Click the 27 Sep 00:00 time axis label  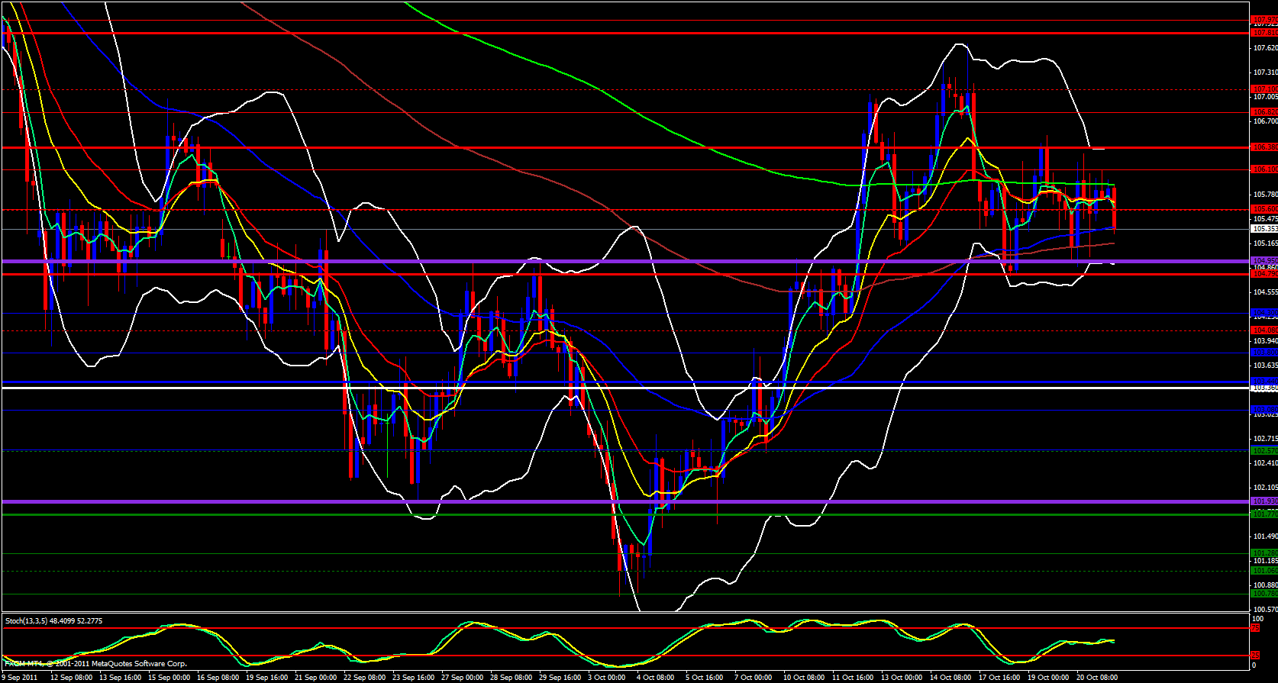(462, 677)
